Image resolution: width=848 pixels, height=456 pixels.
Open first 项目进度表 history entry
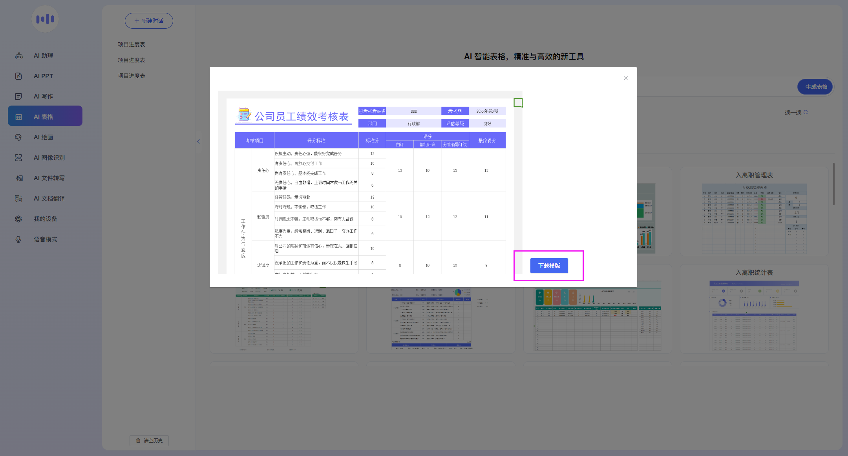[132, 44]
